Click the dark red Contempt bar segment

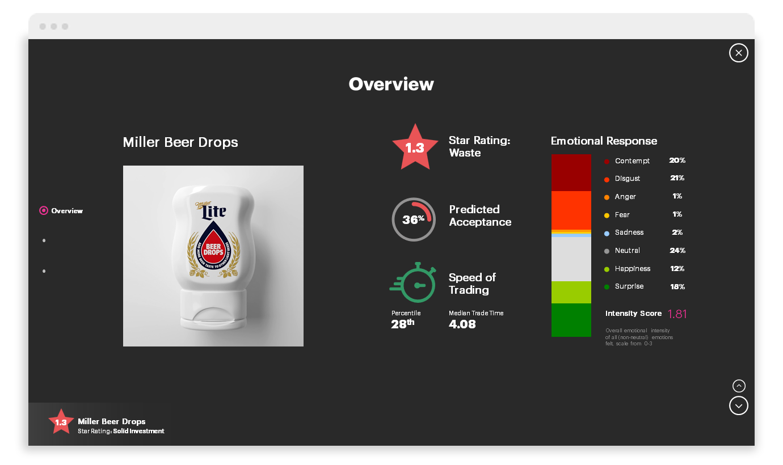pos(571,172)
